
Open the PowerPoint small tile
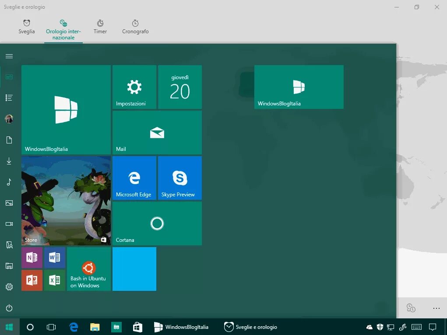[x=32, y=280]
